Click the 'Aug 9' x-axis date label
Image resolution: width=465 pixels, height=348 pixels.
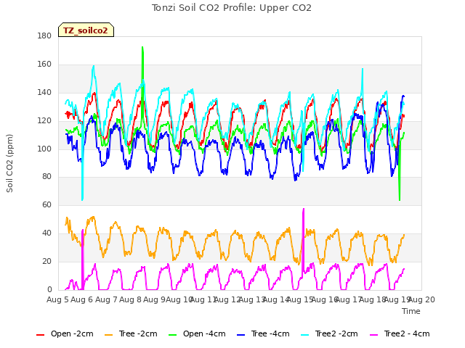[155, 299]
